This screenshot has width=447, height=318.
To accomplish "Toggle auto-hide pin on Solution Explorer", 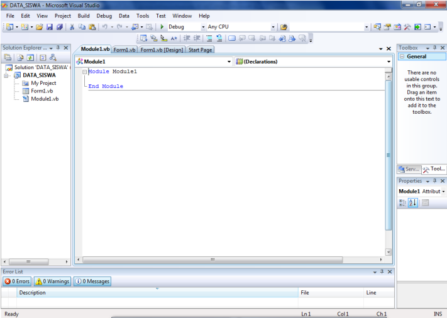I will click(x=58, y=48).
